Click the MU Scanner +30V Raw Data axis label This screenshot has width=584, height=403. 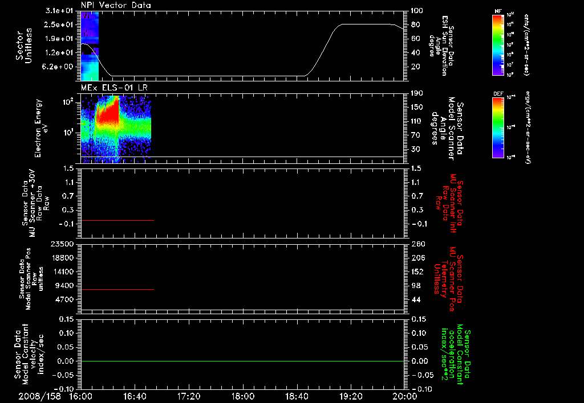[35, 203]
